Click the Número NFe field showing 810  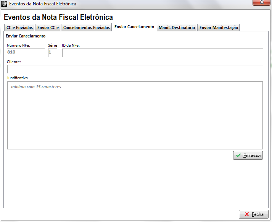26,52
